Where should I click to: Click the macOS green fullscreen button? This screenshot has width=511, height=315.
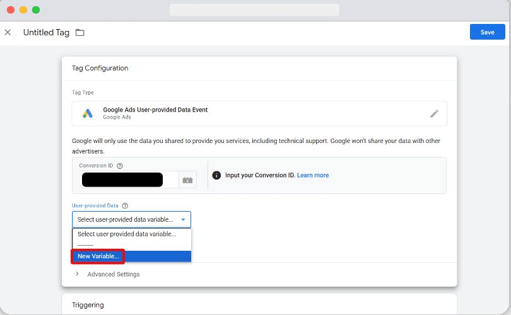(36, 9)
